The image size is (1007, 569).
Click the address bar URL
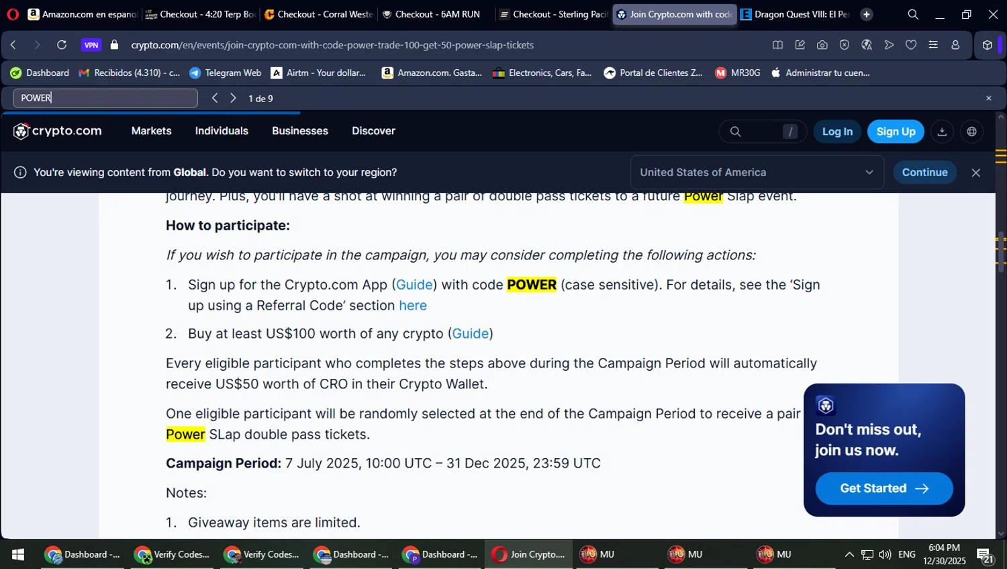point(332,45)
